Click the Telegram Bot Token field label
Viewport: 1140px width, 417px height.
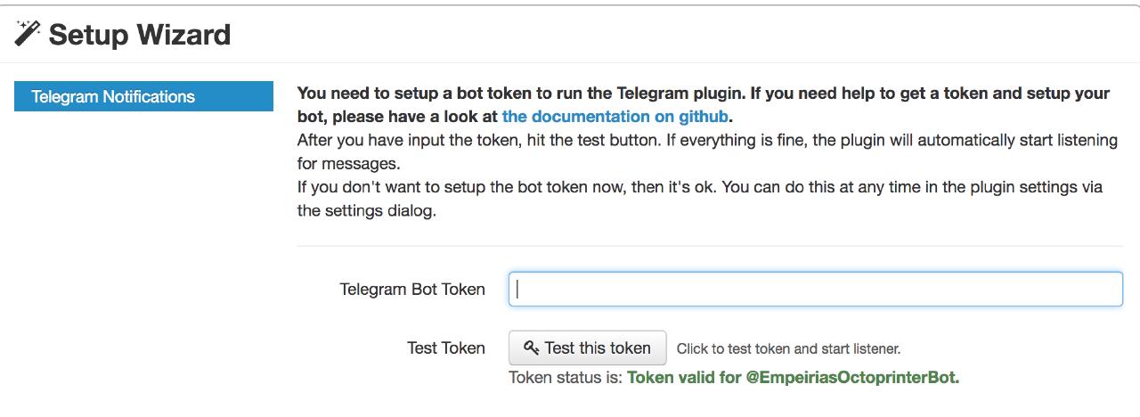pyautogui.click(x=411, y=290)
